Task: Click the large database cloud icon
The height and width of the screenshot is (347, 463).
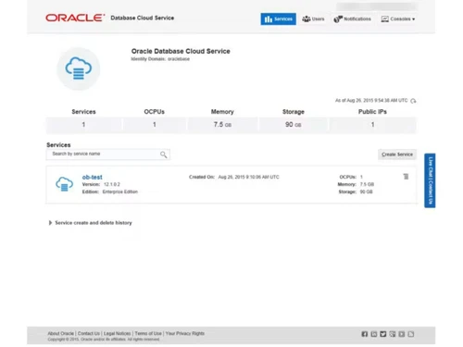Action: tap(79, 68)
